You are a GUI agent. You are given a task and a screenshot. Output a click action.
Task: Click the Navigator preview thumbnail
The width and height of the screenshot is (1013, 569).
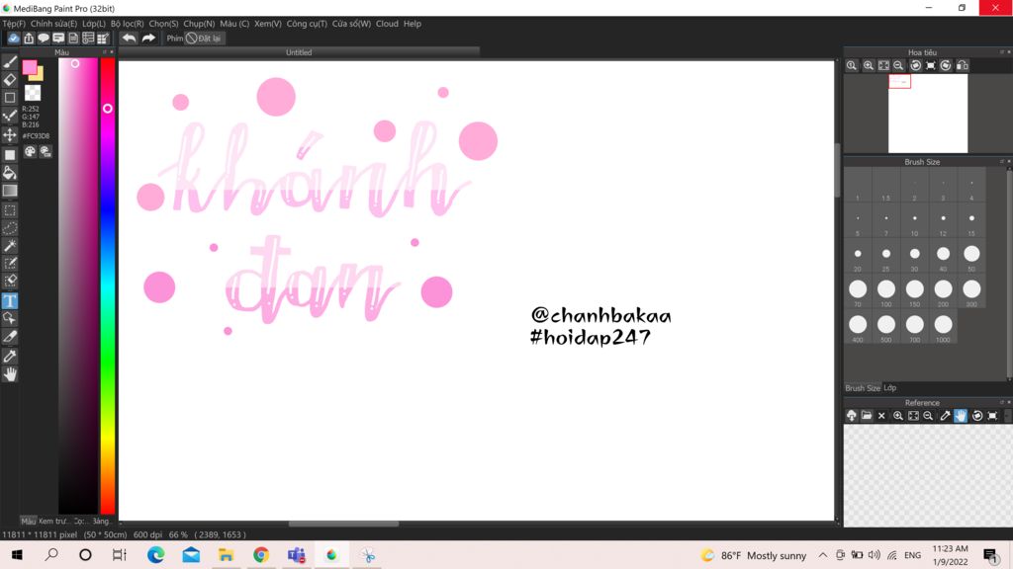coord(928,113)
